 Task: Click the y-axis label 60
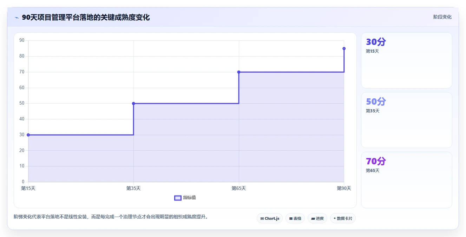(22, 88)
